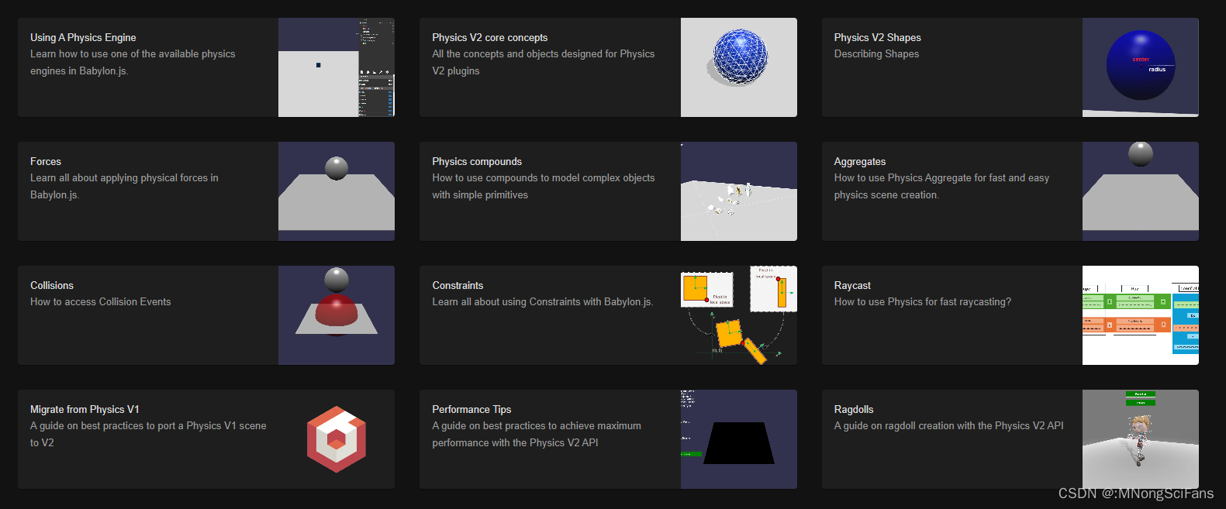This screenshot has height=509, width=1226.
Task: Open the Using A Physics Engine title
Action: tap(83, 37)
